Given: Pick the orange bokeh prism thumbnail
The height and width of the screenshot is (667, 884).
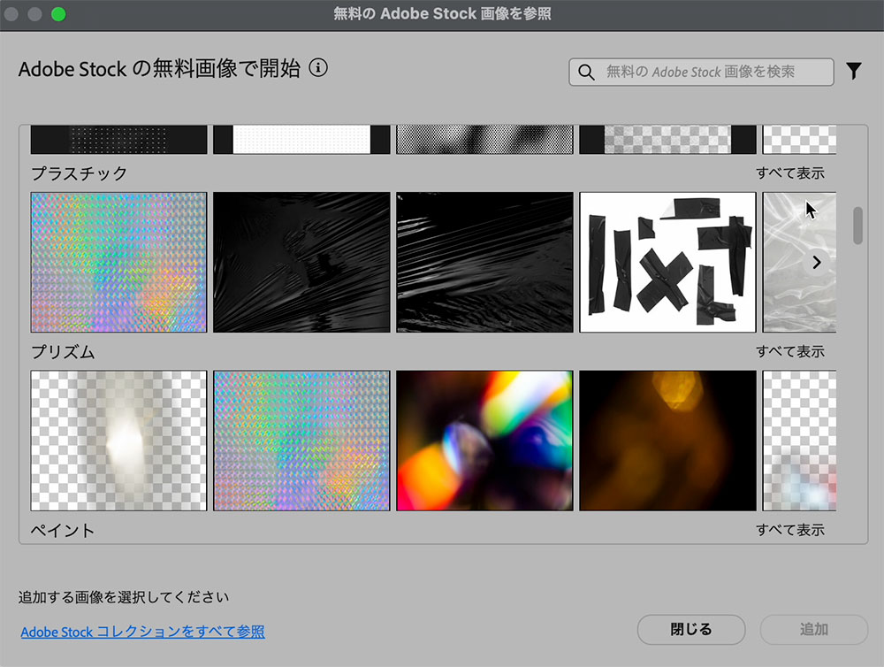Looking at the screenshot, I should click(x=667, y=441).
